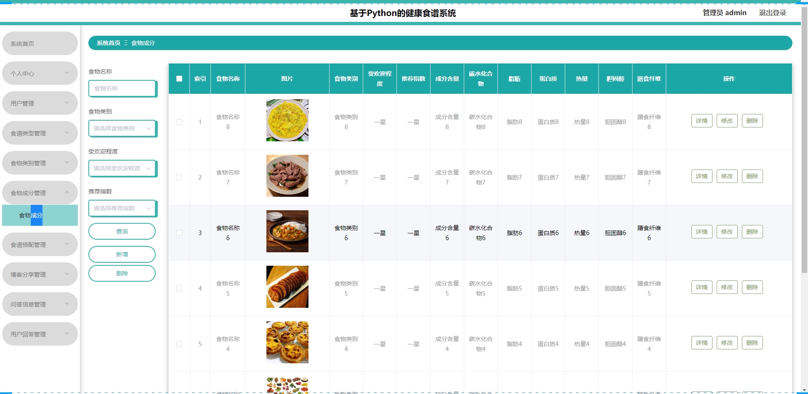Open the egg tarts picture of 食物名称4

tap(287, 342)
